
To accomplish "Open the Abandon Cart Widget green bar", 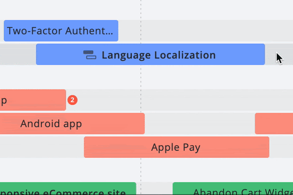I will tap(233, 189).
